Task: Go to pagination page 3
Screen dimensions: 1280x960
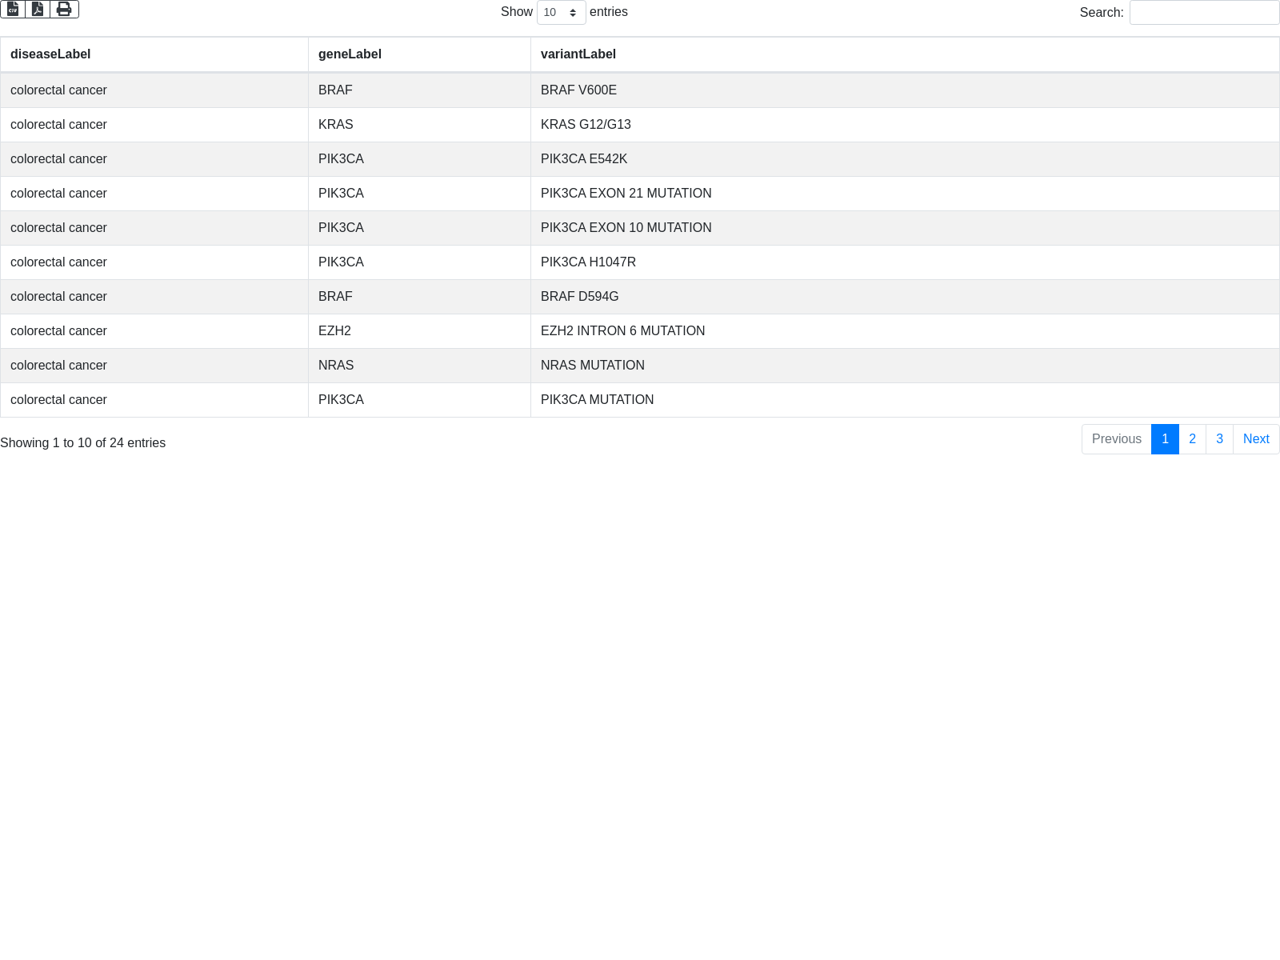Action: (1219, 439)
